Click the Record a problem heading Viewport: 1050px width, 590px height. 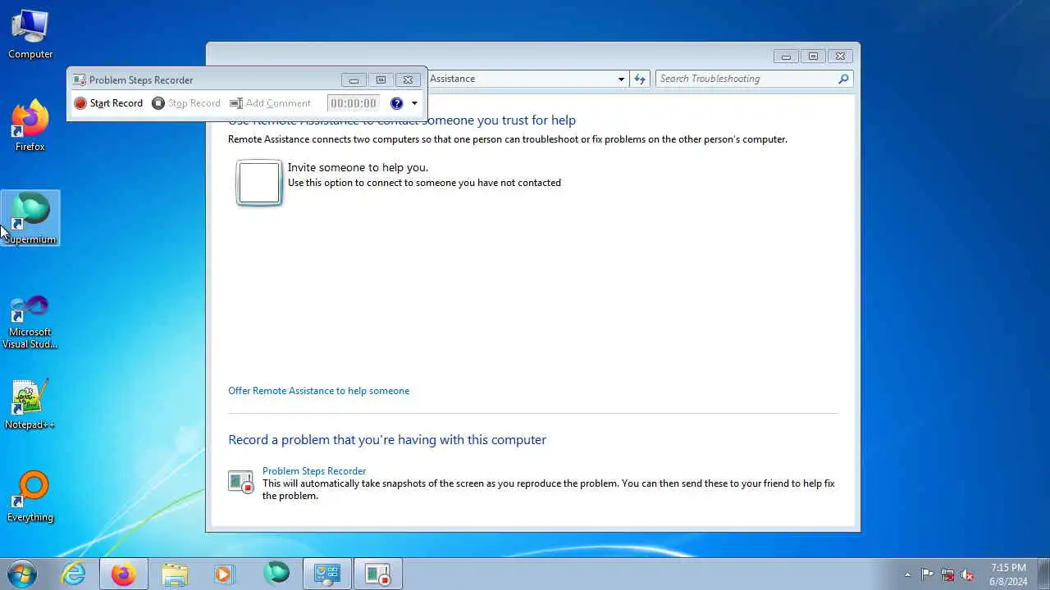387,440
